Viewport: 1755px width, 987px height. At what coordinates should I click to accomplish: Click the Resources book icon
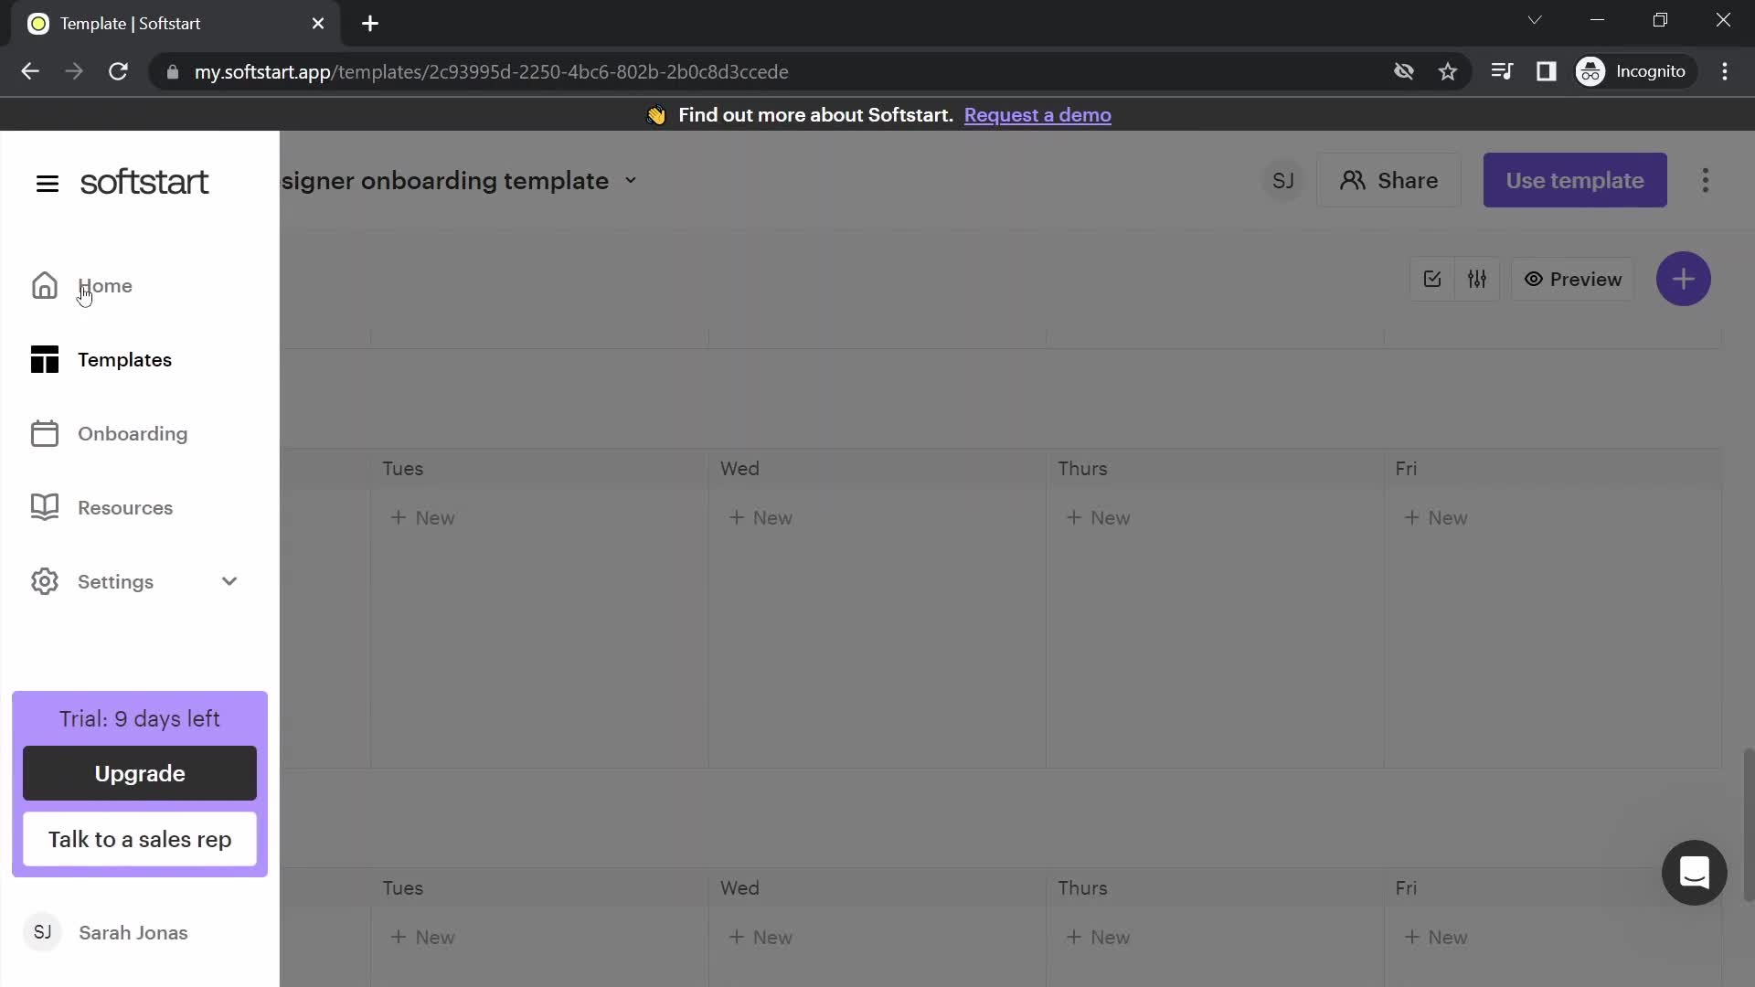tap(45, 507)
